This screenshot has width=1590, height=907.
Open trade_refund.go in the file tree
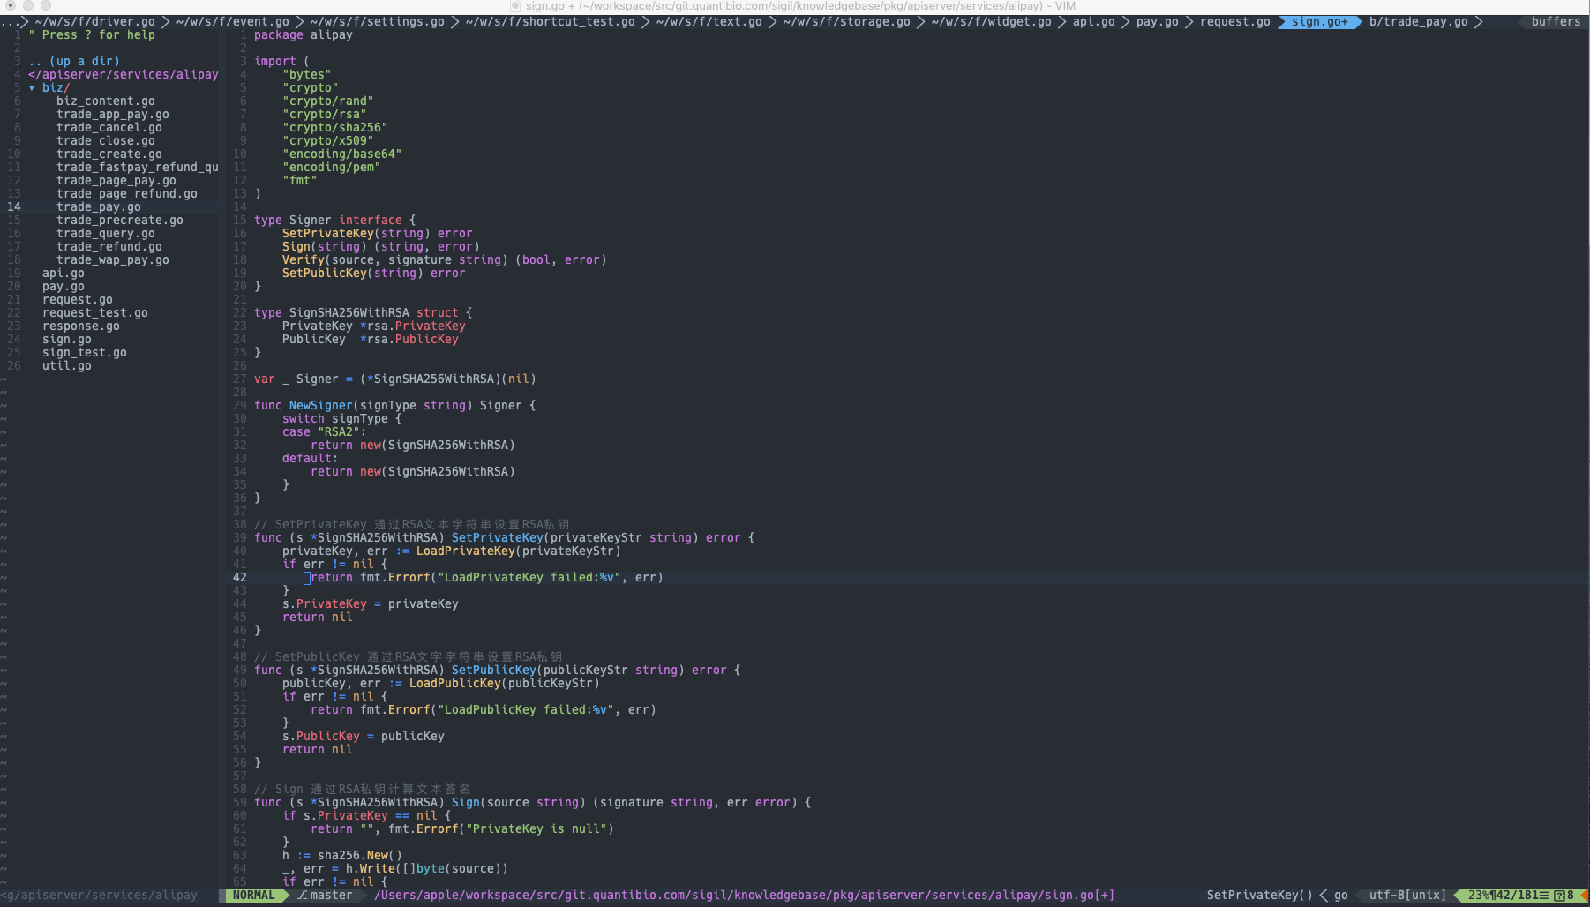109,246
